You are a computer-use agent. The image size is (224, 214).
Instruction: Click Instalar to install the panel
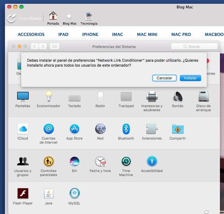pyautogui.click(x=190, y=78)
